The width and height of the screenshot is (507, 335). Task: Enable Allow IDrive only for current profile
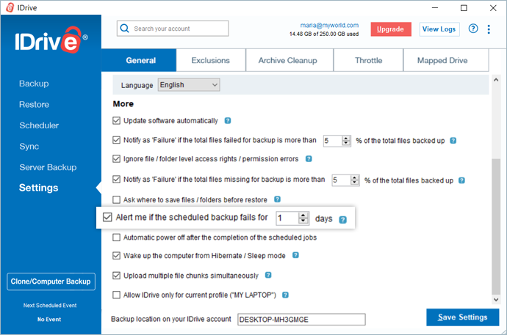click(x=116, y=295)
